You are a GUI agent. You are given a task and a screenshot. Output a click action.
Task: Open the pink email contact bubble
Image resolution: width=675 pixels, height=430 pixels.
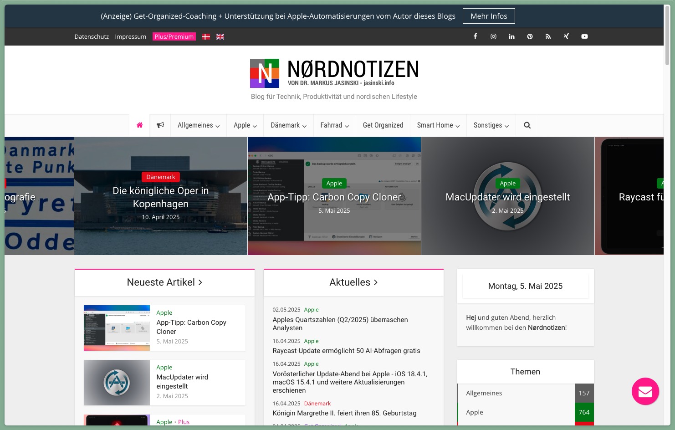coord(645,391)
